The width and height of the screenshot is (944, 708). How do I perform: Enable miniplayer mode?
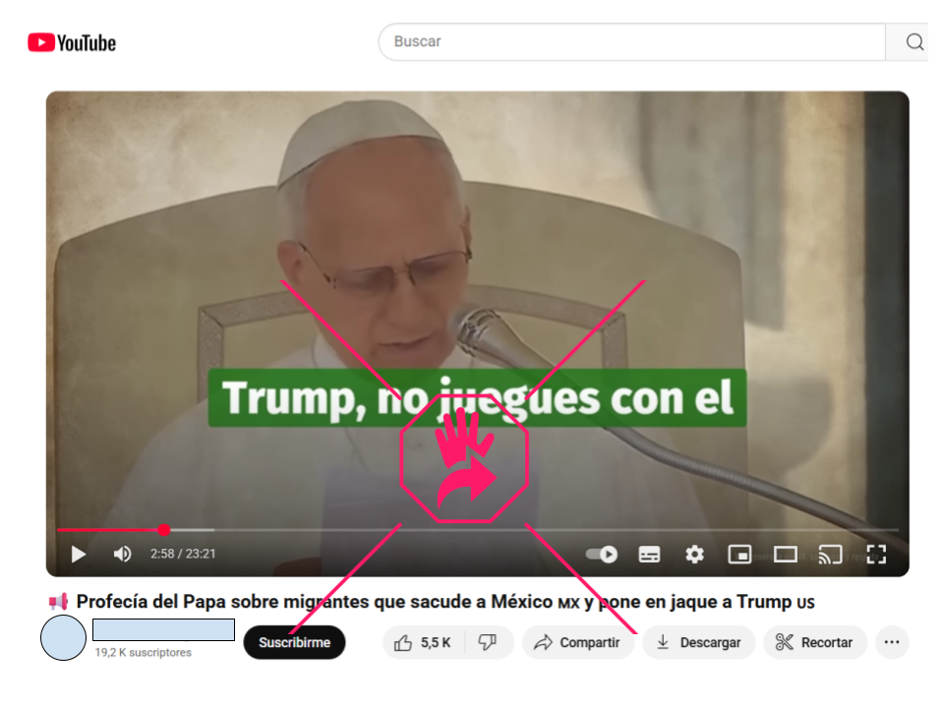point(739,555)
